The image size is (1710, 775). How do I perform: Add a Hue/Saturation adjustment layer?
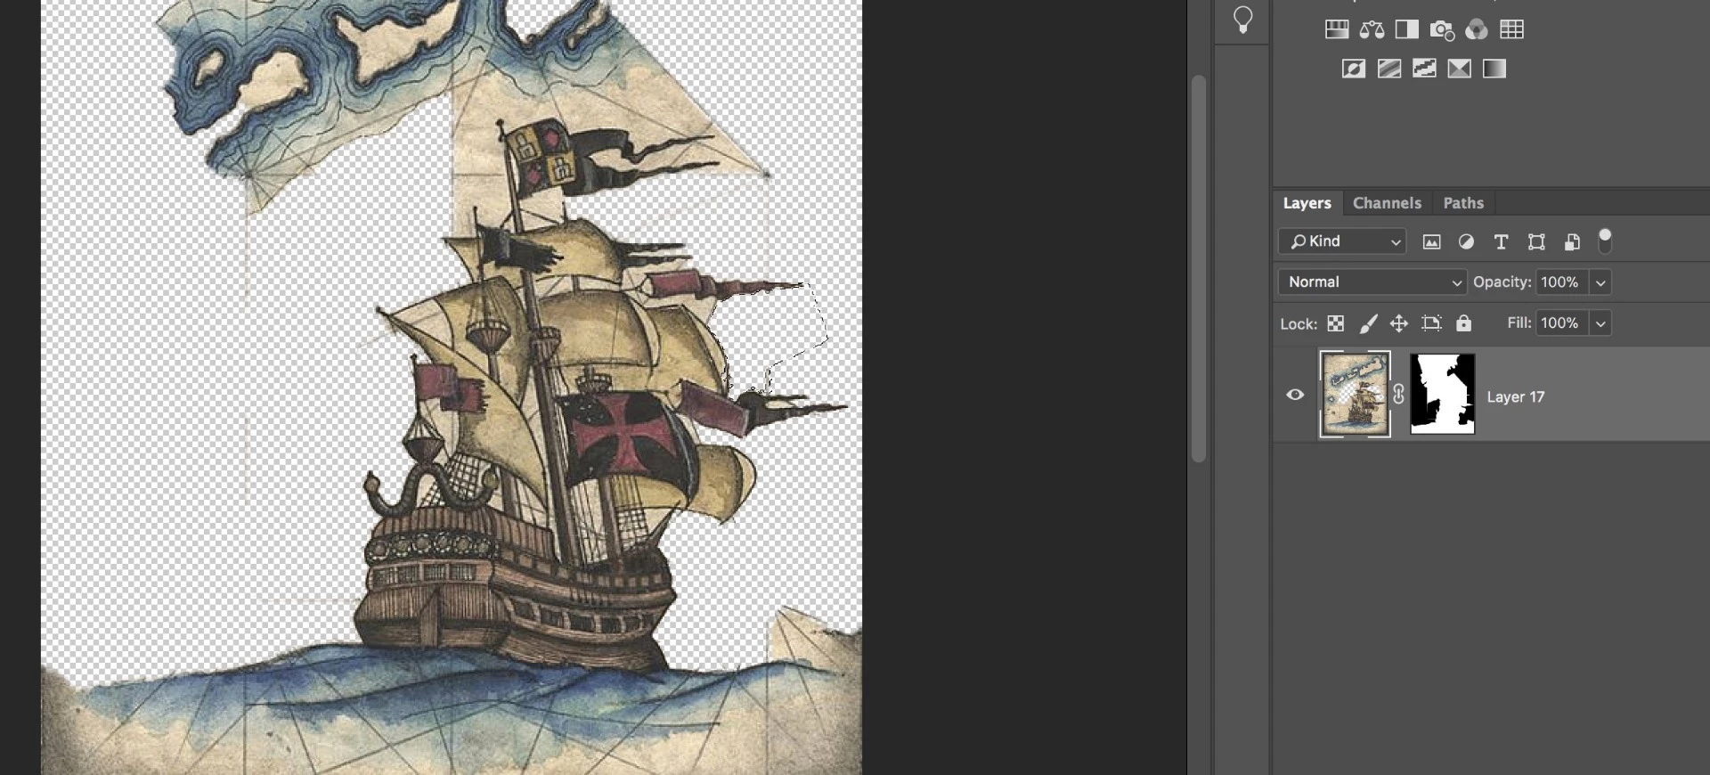1337,29
